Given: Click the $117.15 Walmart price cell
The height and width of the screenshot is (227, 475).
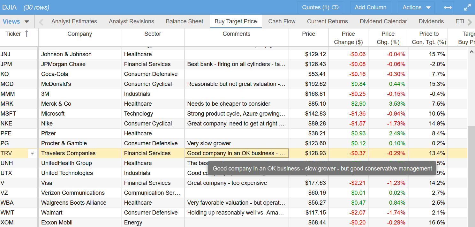Looking at the screenshot, I should pos(309,213).
